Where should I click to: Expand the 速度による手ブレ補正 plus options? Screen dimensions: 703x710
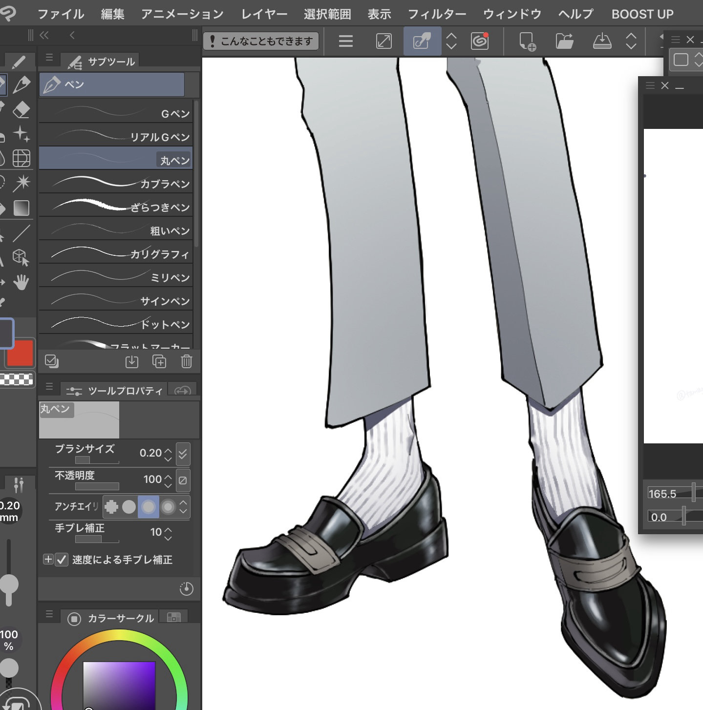pos(48,560)
